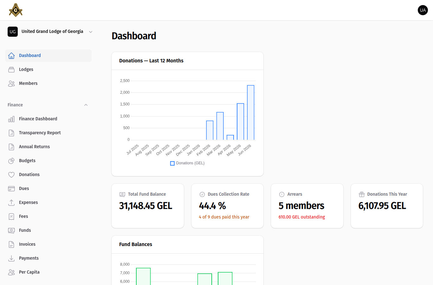Open the Members page

pyautogui.click(x=48, y=84)
